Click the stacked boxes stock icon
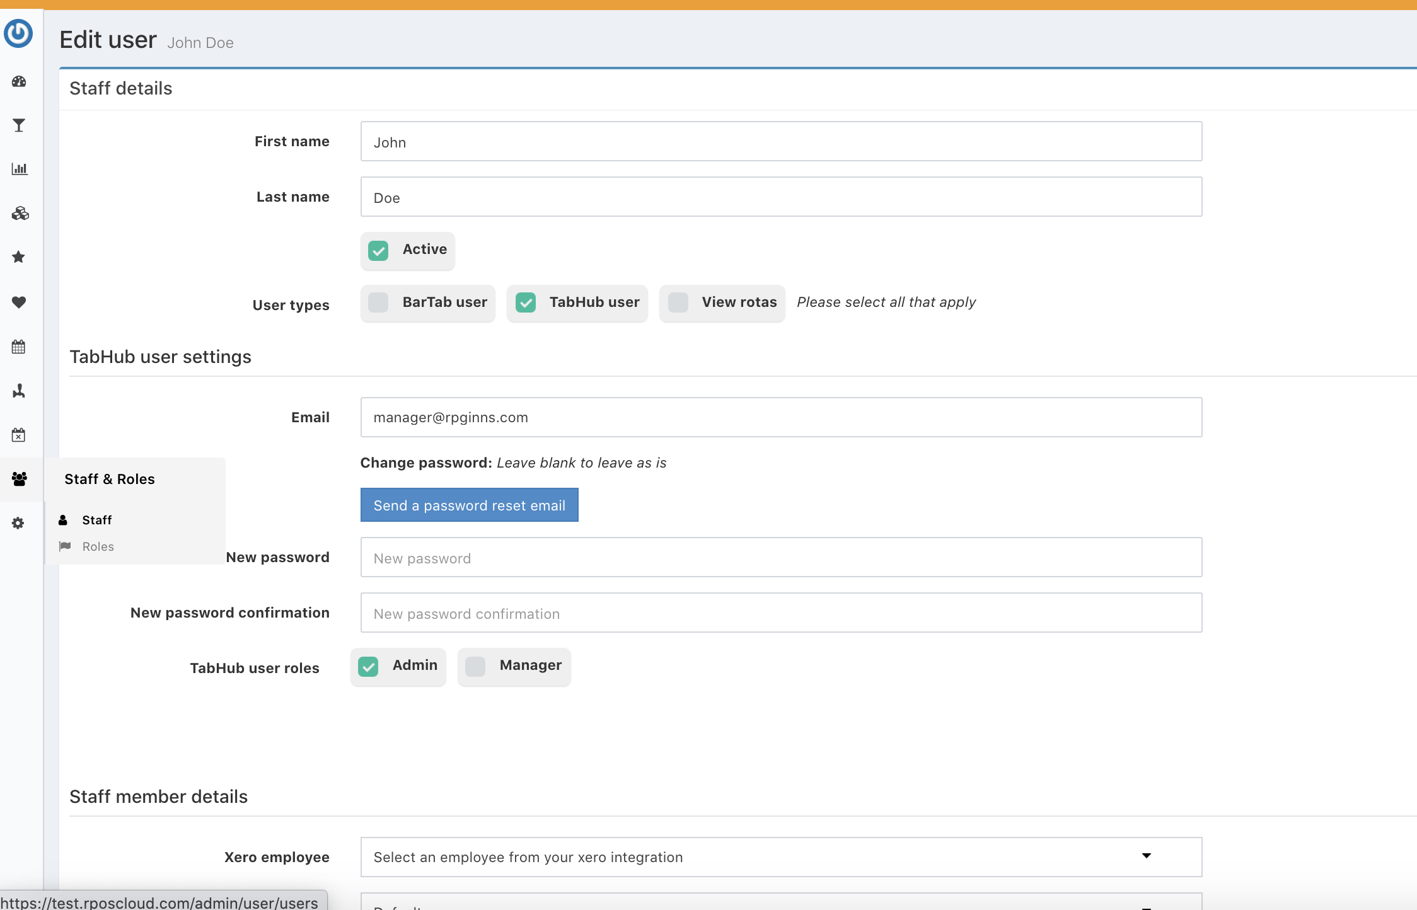The height and width of the screenshot is (910, 1417). [20, 213]
